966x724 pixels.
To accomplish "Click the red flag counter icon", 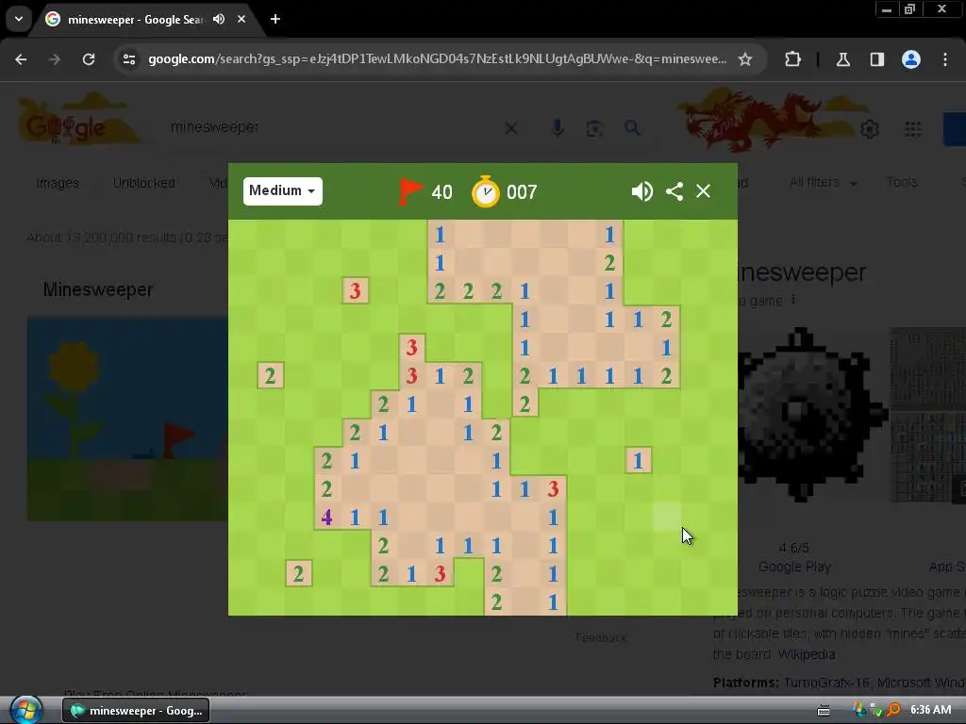I will click(x=410, y=191).
